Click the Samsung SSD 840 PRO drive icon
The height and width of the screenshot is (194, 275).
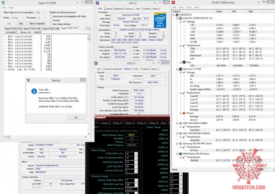pyautogui.click(x=180, y=143)
